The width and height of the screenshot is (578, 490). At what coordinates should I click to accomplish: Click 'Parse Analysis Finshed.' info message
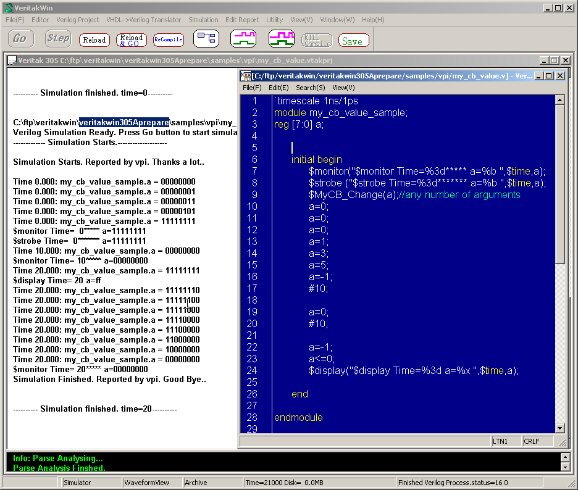[x=59, y=468]
